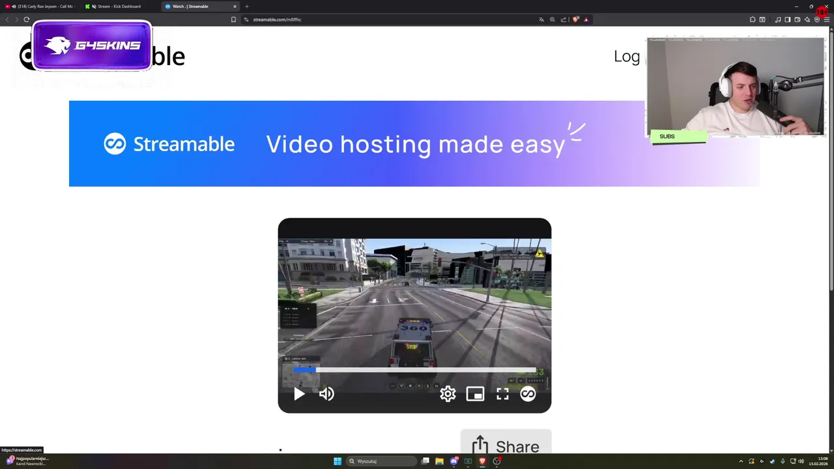The width and height of the screenshot is (834, 469).
Task: Seek on the video progress bar
Action: 414,370
